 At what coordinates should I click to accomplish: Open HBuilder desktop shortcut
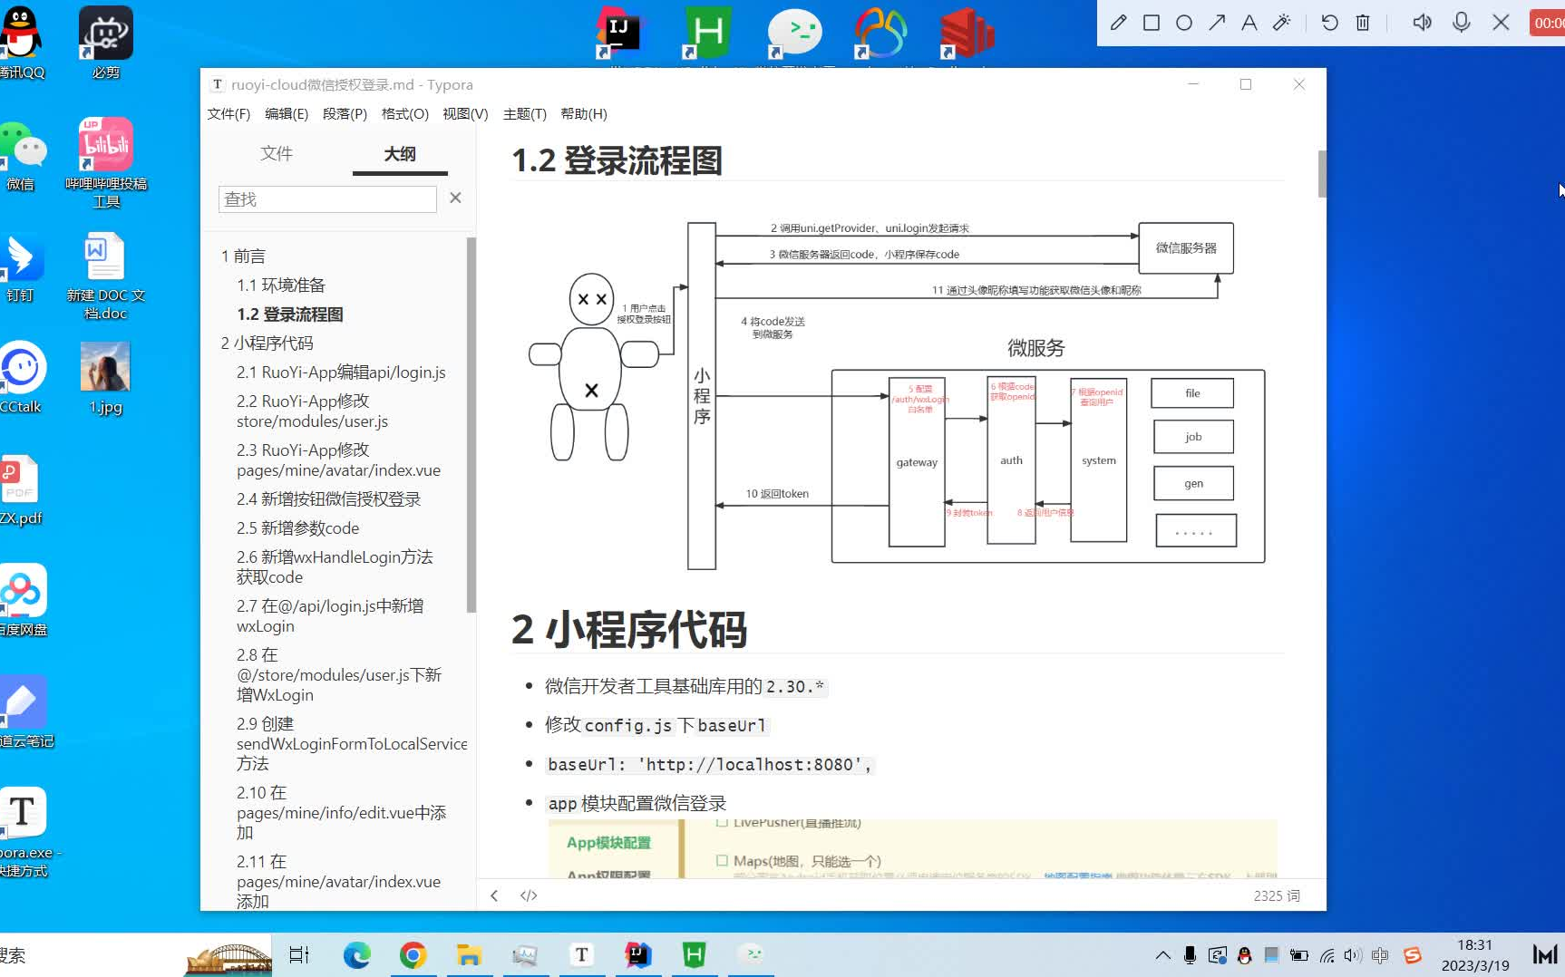coord(707,34)
